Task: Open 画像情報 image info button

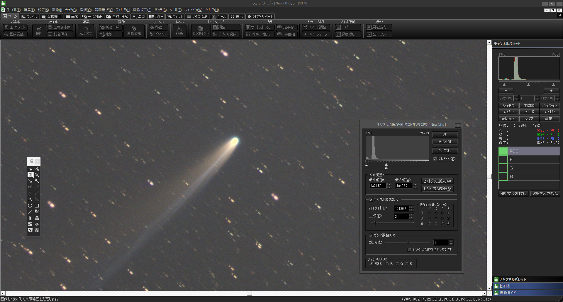Action: click(134, 30)
